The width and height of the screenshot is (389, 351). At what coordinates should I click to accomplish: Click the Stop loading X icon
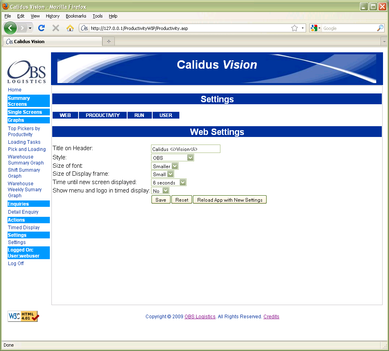click(x=56, y=28)
